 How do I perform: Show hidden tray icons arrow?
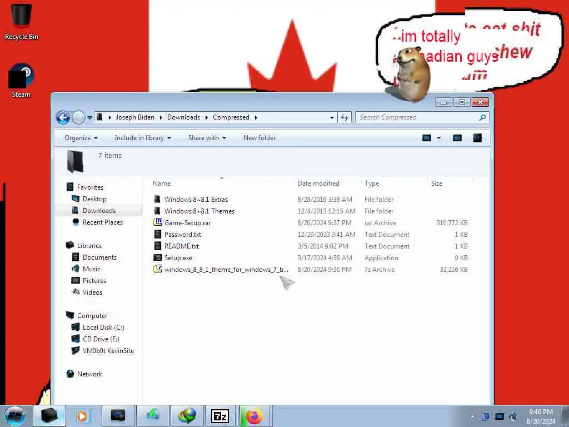[472, 416]
